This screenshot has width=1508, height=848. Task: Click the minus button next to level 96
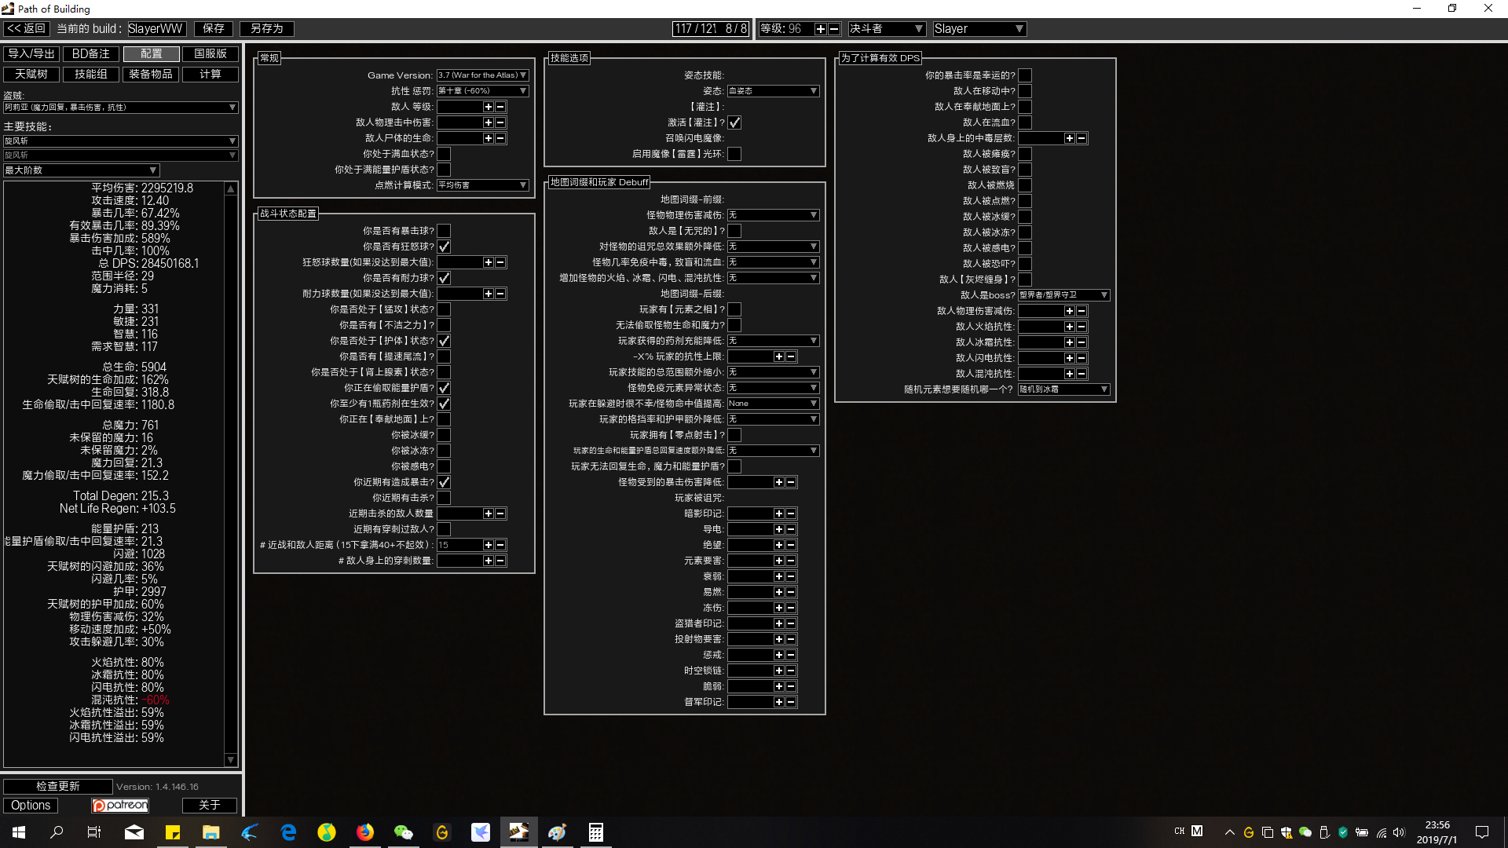[x=834, y=29]
